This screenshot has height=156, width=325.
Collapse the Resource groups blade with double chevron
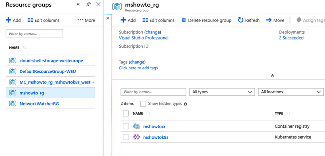[x=78, y=4]
